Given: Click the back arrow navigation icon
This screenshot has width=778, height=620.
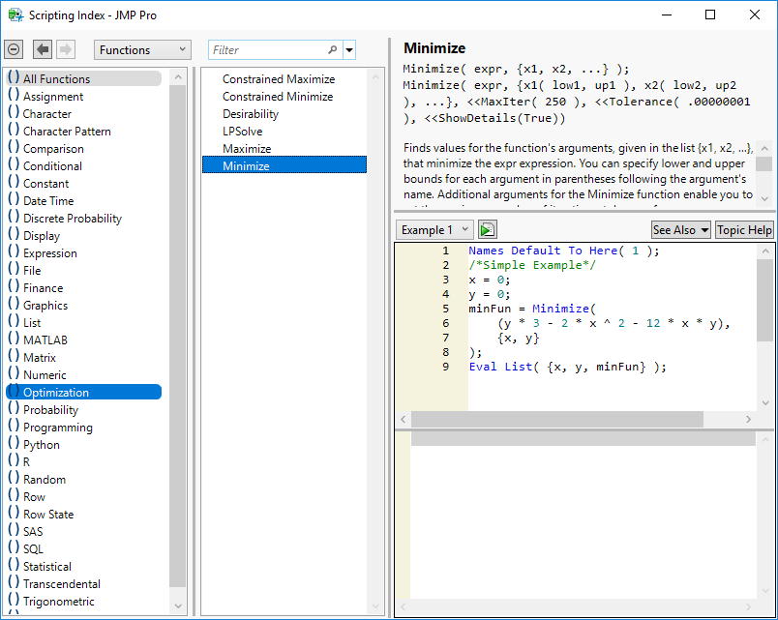Looking at the screenshot, I should [x=43, y=49].
